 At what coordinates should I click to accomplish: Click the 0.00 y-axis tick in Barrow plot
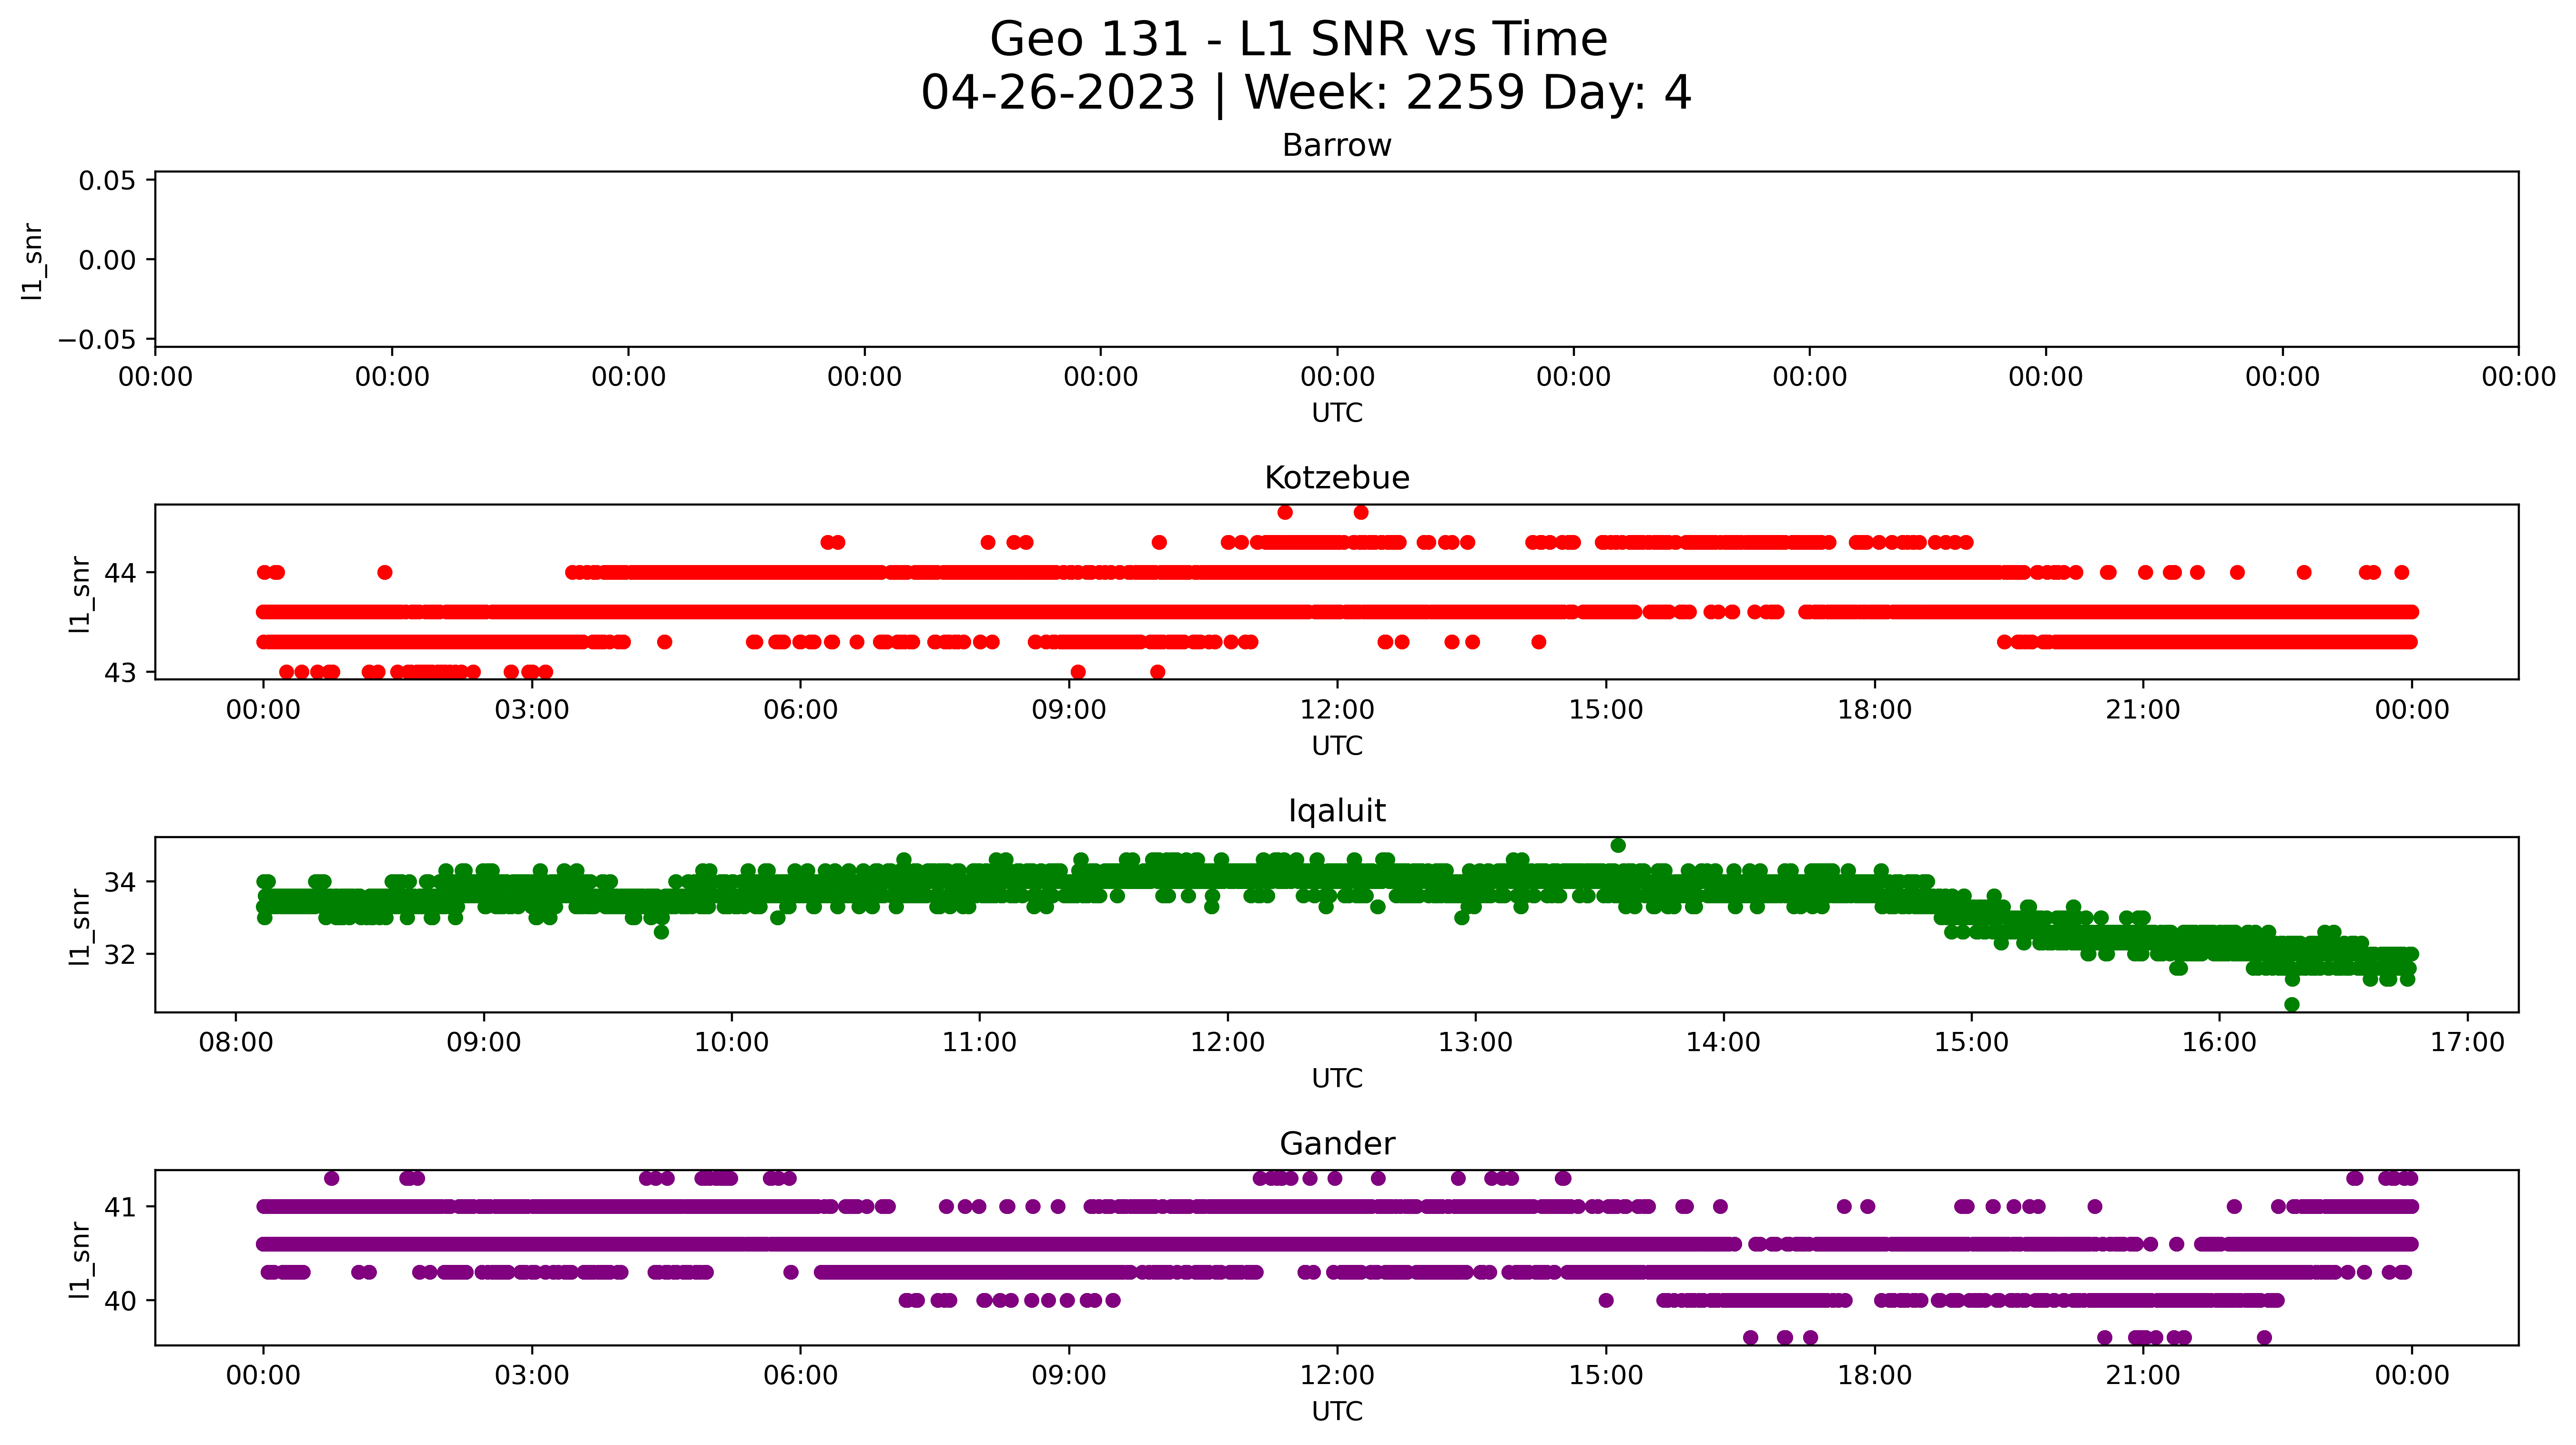pyautogui.click(x=107, y=260)
